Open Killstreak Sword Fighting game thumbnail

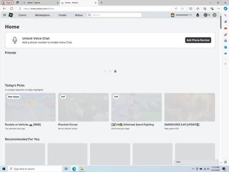[136, 107]
